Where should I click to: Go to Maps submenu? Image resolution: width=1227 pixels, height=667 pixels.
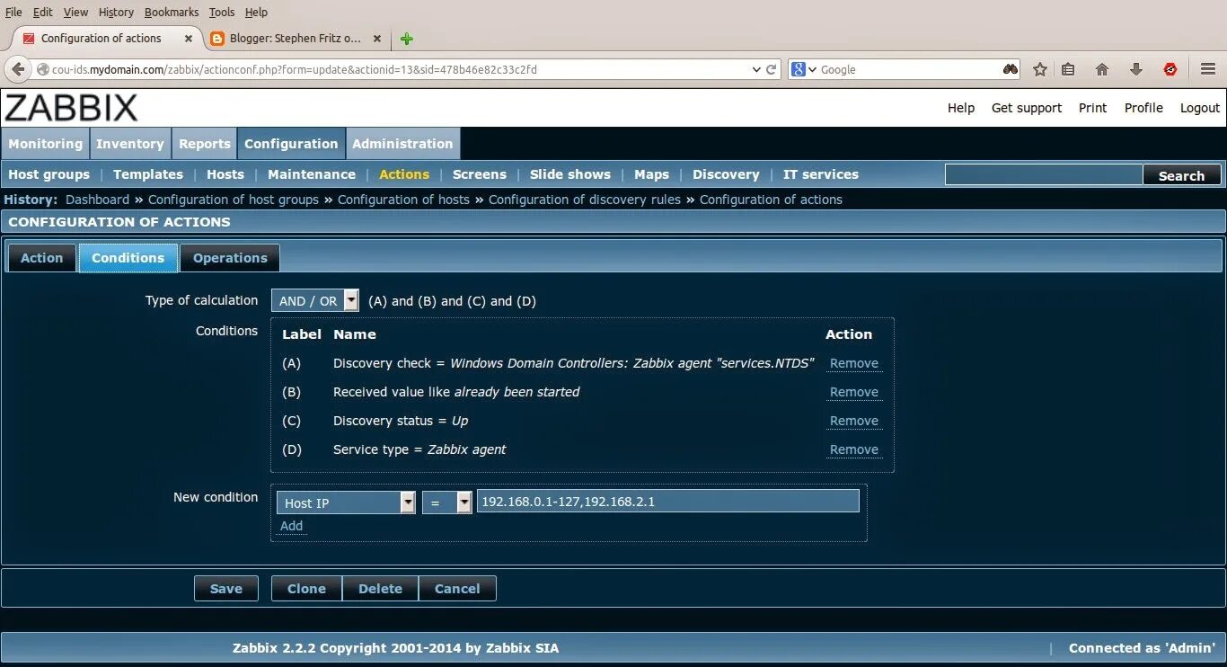pyautogui.click(x=651, y=174)
